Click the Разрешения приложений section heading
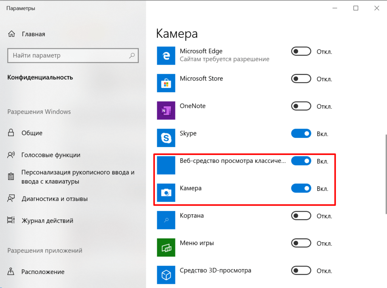 tap(45, 251)
